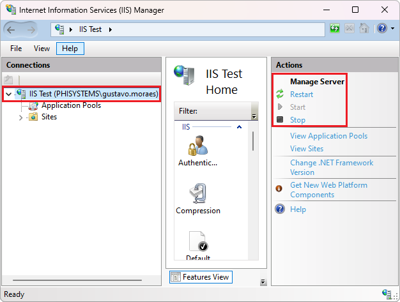Screen dimensions: 400x302
Task: Expand the arrow after IIS Test breadcrumb
Action: (111, 29)
